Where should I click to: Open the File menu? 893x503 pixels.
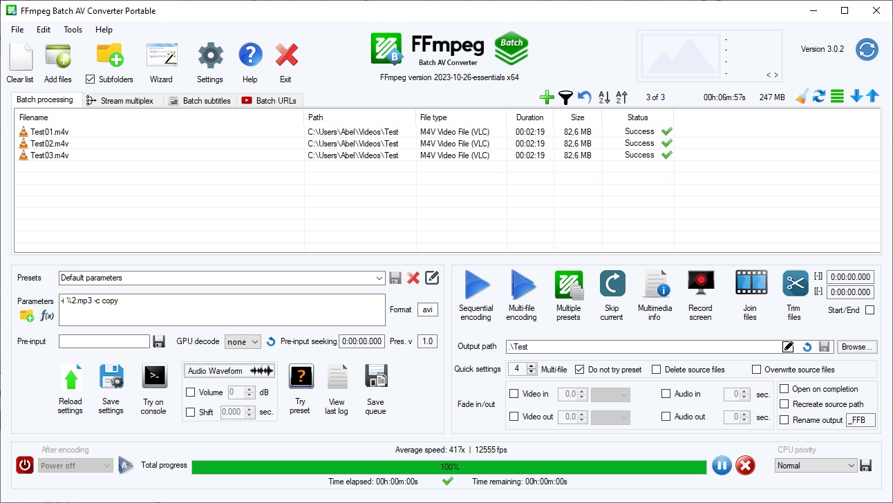point(17,30)
